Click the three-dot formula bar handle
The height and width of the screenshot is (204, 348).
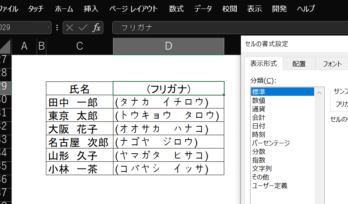(x=57, y=28)
